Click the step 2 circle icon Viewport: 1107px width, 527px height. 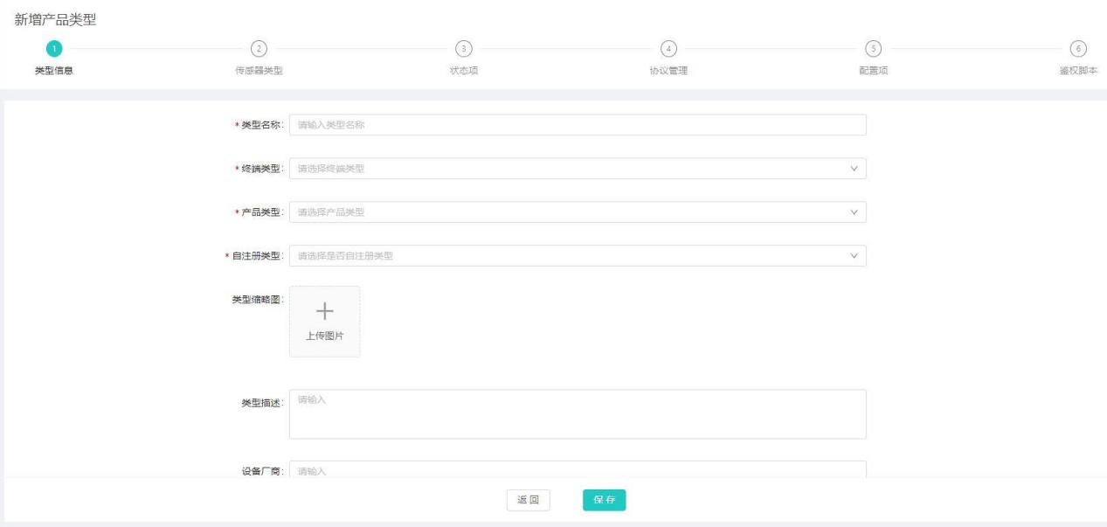259,48
